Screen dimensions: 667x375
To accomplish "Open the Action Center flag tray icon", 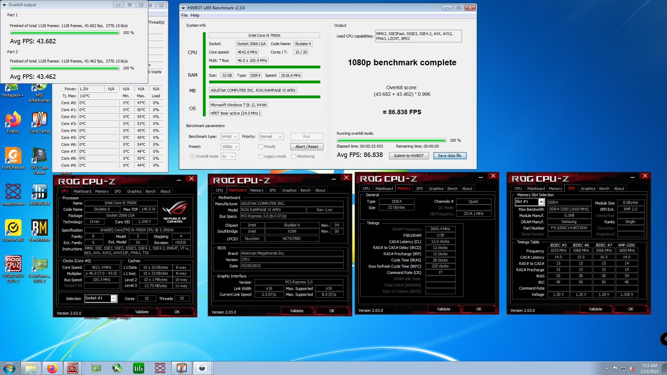I will (x=615, y=368).
